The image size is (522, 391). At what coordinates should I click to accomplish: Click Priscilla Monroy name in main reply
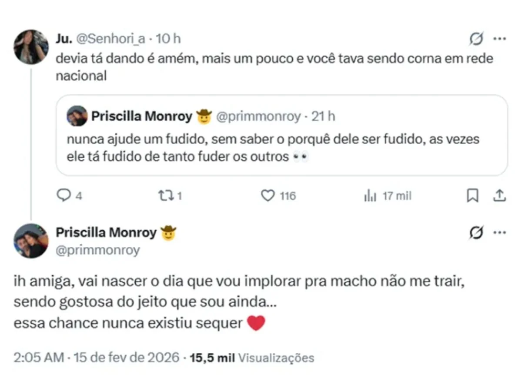point(106,233)
